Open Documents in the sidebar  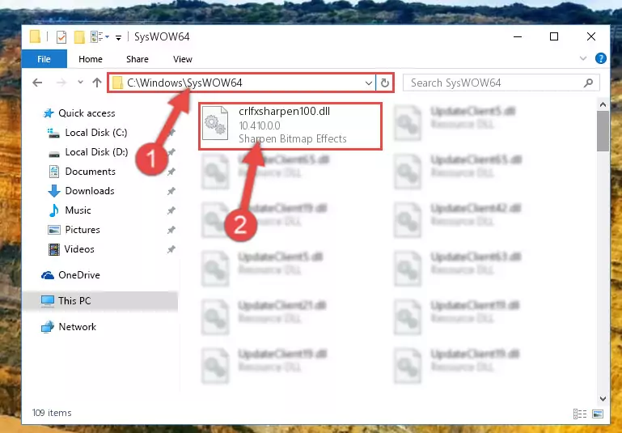(x=90, y=172)
